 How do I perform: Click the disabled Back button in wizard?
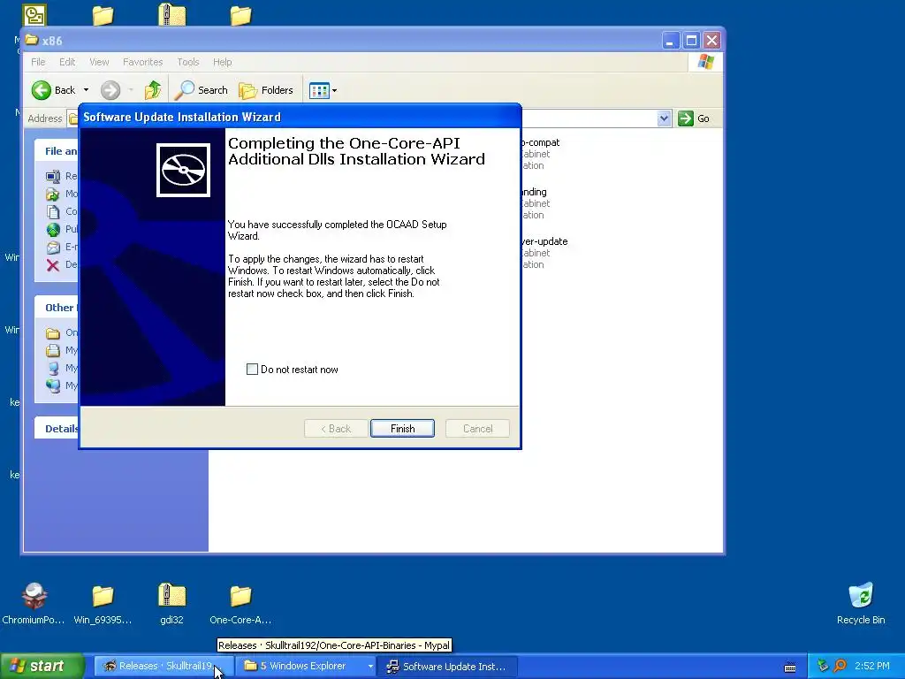[x=336, y=429]
